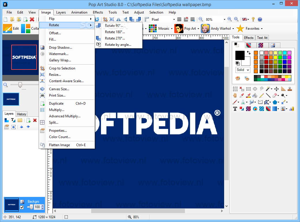Select the plain Eyedropper color picker
Screen dimensions: 300x222
[242, 95]
